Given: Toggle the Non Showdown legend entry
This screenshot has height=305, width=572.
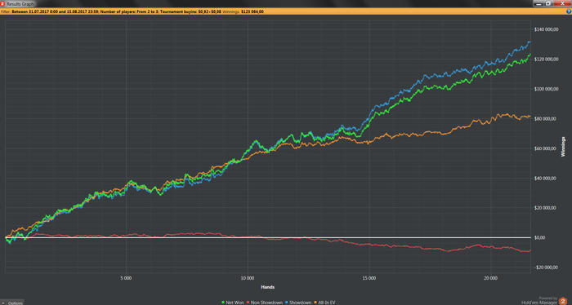Looking at the screenshot, I should [x=265, y=303].
